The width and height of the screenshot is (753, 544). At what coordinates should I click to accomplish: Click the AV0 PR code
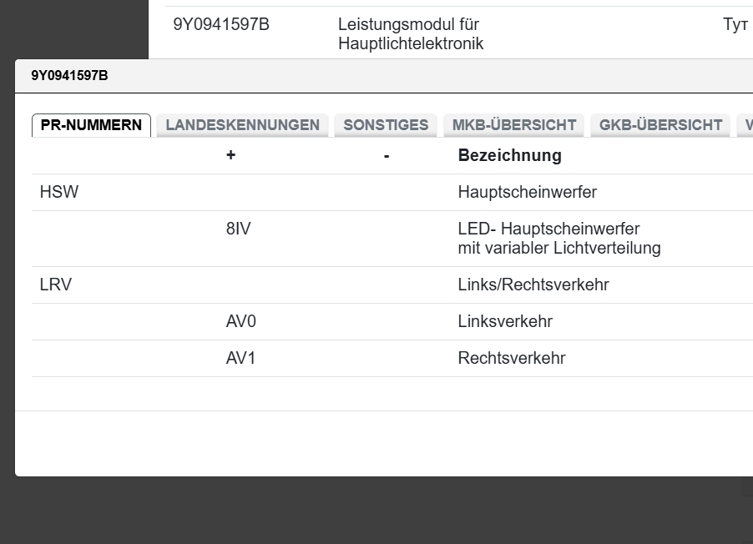(x=241, y=322)
